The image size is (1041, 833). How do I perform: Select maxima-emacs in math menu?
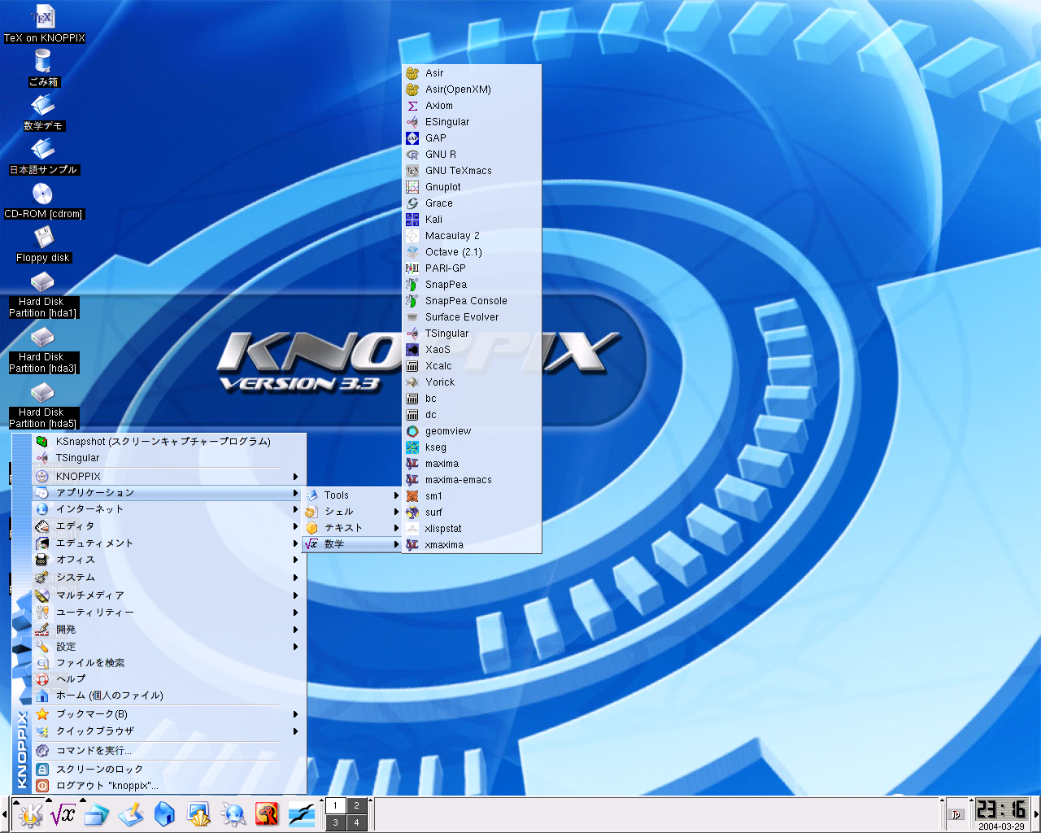472,480
